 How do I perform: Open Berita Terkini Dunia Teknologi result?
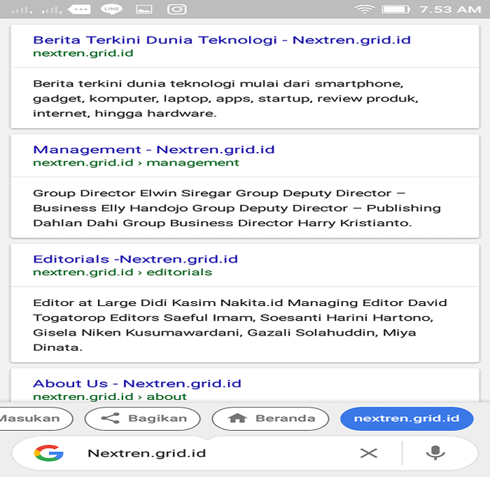(x=222, y=40)
